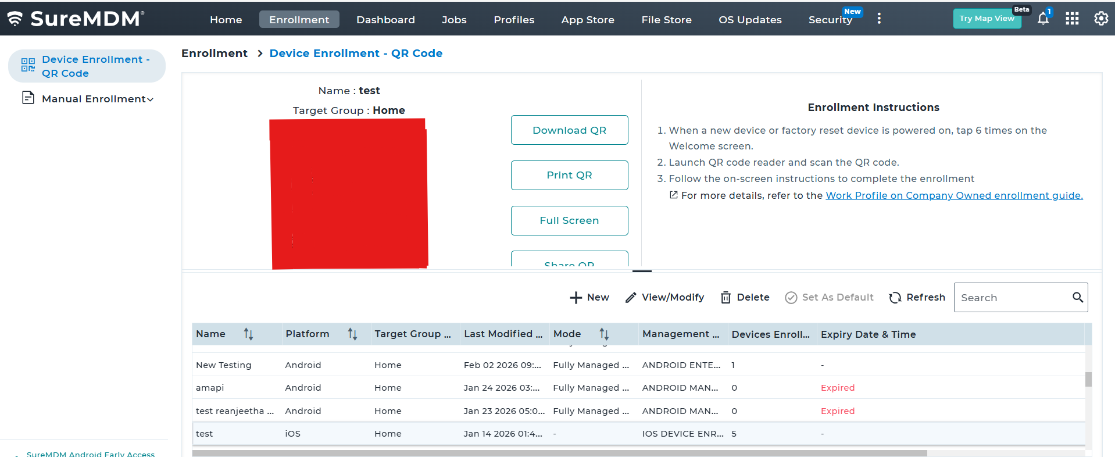Open the three-dot more menu in navbar
1115x457 pixels.
pos(879,19)
